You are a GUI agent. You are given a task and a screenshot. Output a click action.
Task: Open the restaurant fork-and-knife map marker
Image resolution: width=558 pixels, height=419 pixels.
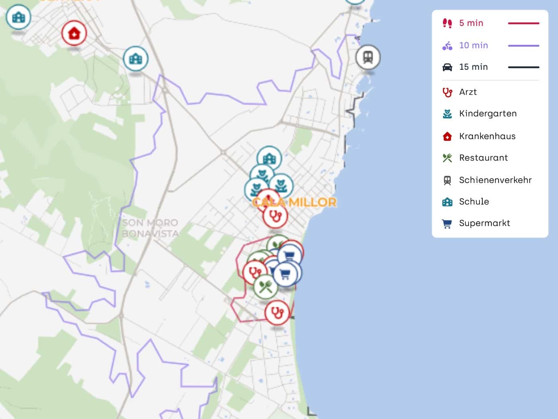click(265, 286)
